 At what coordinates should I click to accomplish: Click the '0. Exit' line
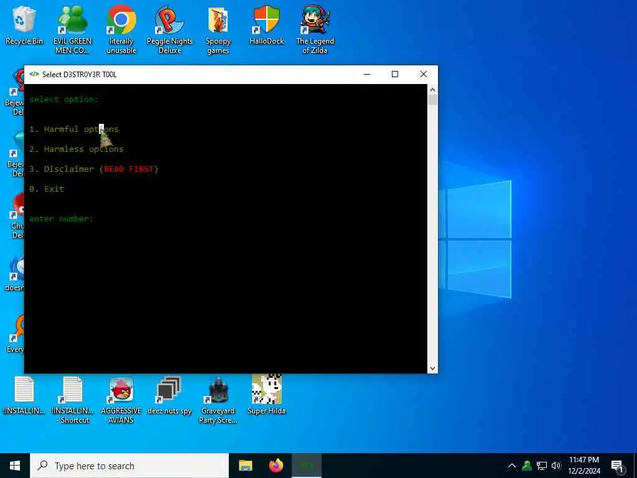click(47, 189)
